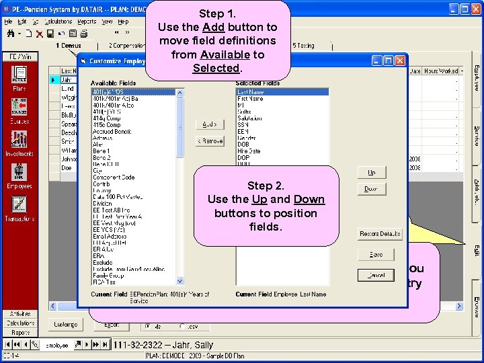
Task: Click the < Remove button
Action: coord(210,141)
